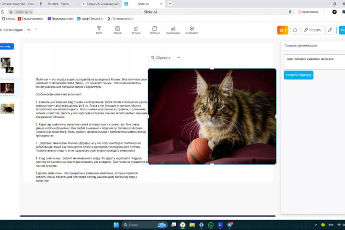This screenshot has width=345, height=230.
Task: Open the Медиа tool
Action: 117,30
